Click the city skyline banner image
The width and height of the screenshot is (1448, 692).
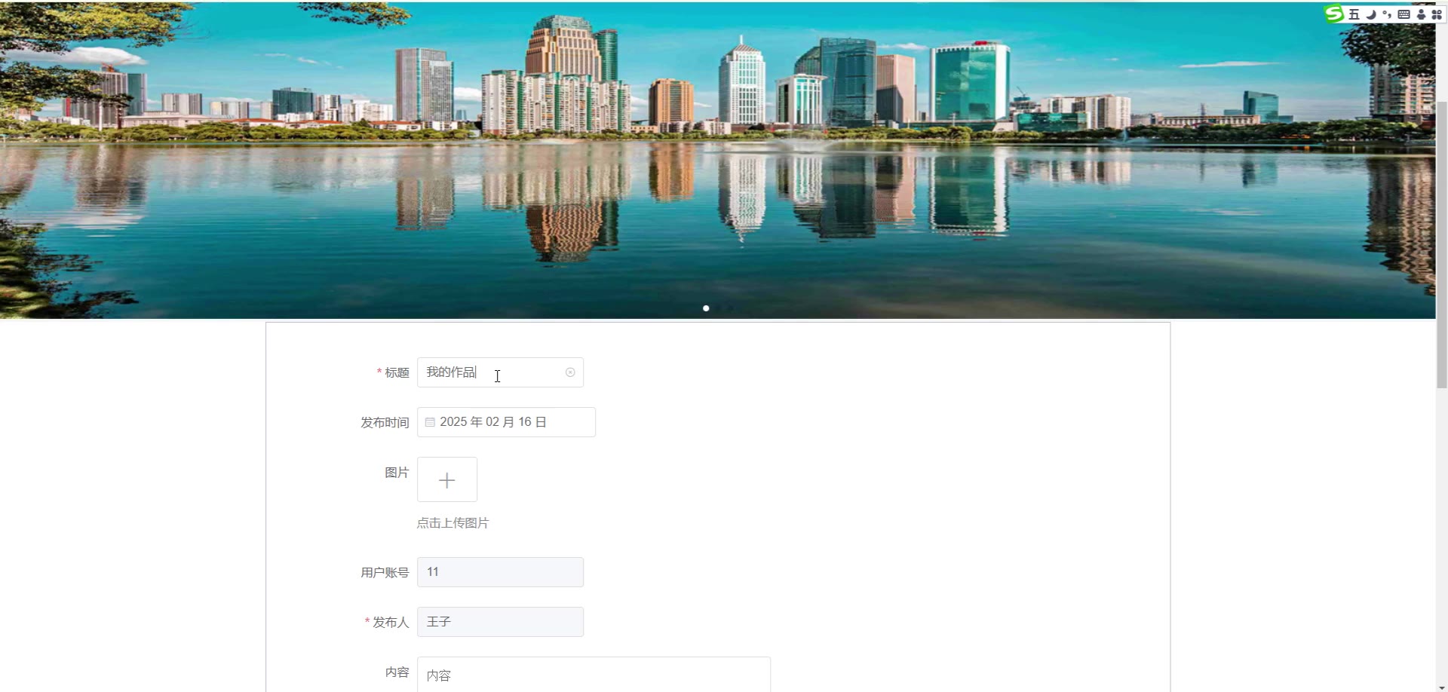point(717,160)
